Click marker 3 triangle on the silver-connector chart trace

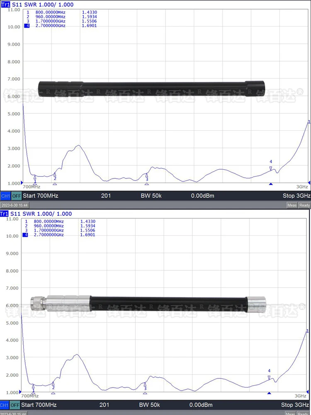click(145, 384)
